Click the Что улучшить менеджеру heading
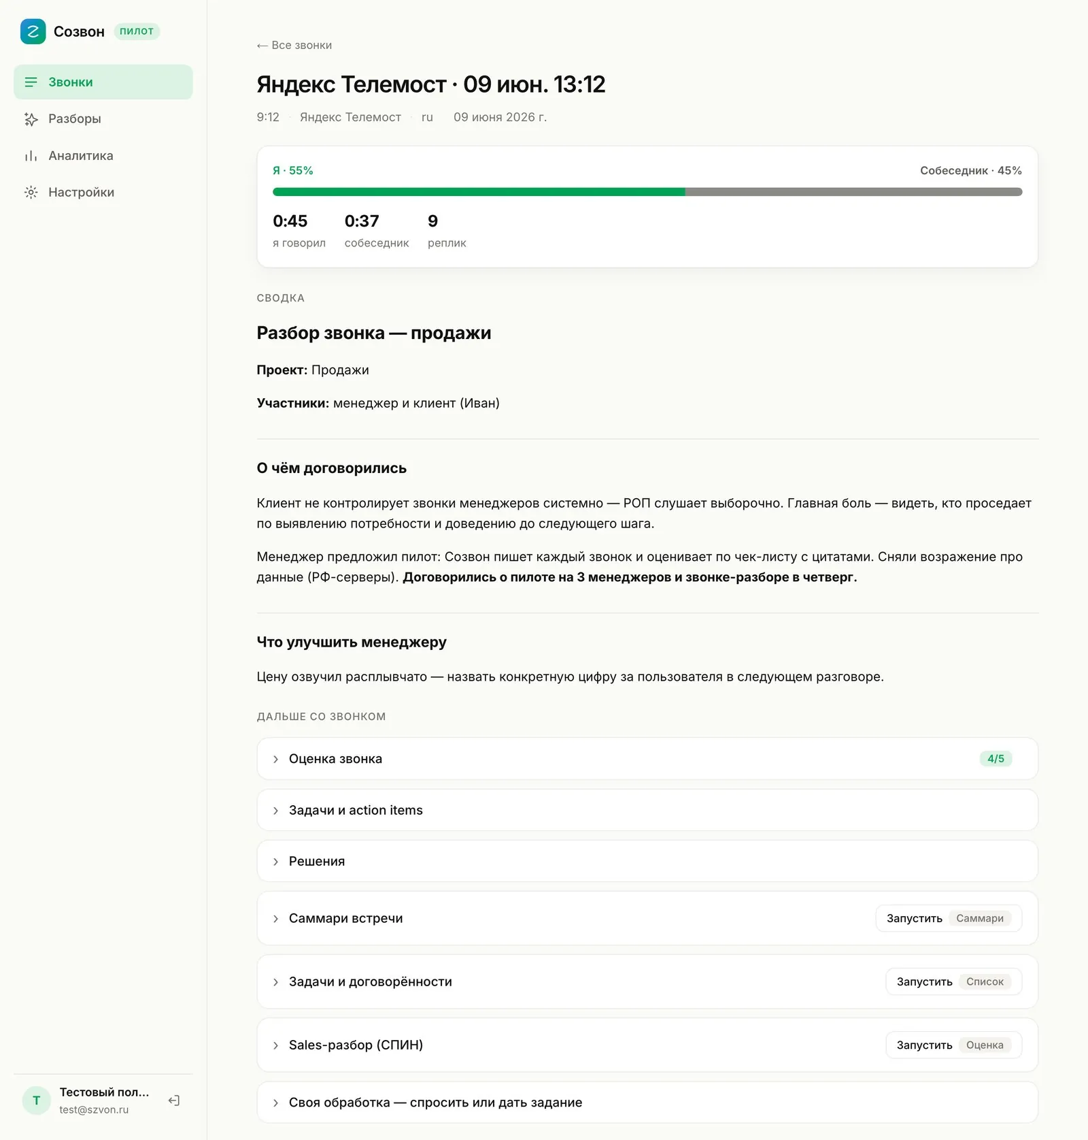This screenshot has width=1088, height=1140. (352, 642)
